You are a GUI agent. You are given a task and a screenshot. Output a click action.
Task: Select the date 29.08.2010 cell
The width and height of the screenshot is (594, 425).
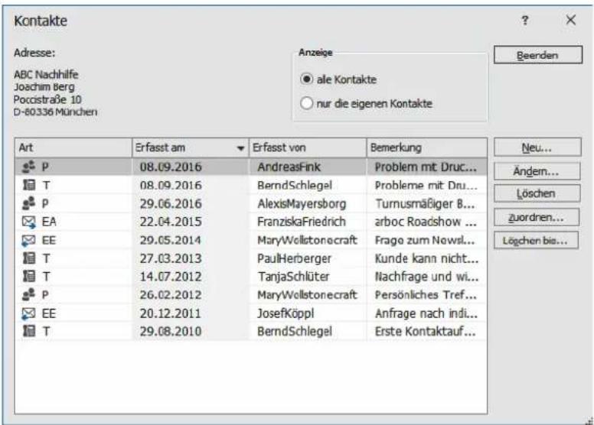coord(171,332)
